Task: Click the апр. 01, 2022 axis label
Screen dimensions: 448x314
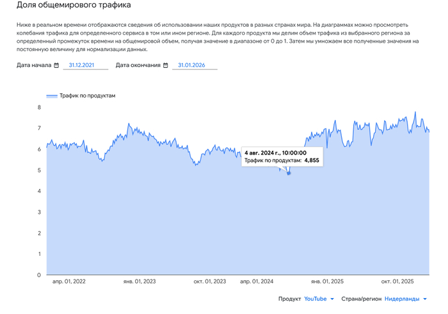Action: coord(69,281)
